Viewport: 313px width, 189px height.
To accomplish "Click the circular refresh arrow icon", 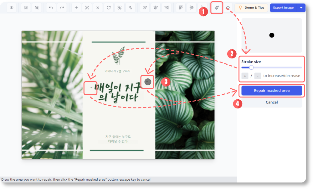I will pos(109,7).
